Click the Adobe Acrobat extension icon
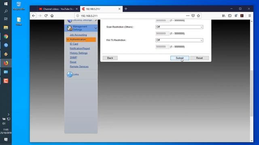Viewport: 259px width, 145px height. [x=242, y=16]
